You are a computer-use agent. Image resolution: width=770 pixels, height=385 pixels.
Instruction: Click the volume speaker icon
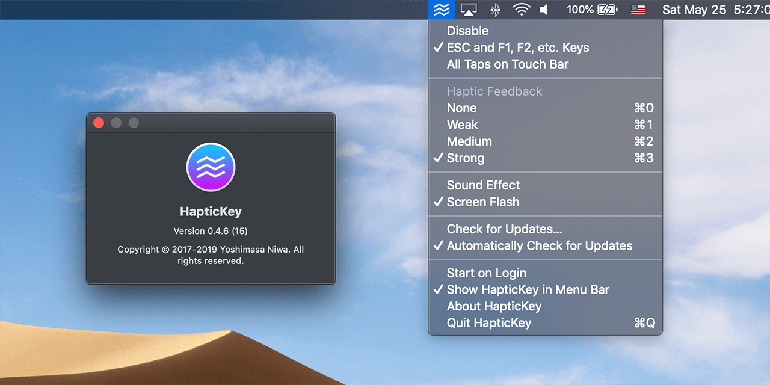(x=544, y=10)
